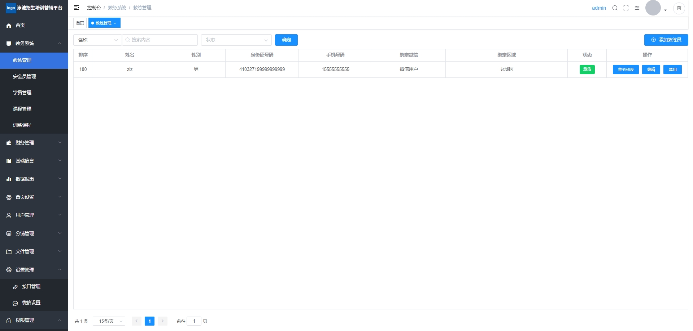Click 禁用 for coach zlz
The width and height of the screenshot is (693, 331).
point(672,70)
